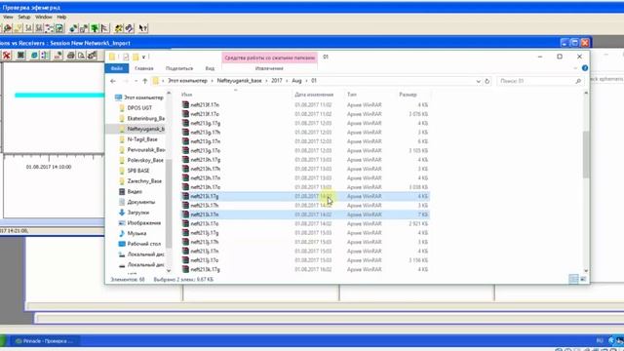
Task: Click the printer icon in session toolbar
Action: click(x=70, y=56)
